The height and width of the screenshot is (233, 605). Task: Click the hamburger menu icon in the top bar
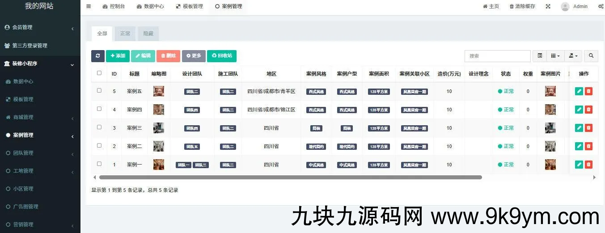tap(89, 6)
